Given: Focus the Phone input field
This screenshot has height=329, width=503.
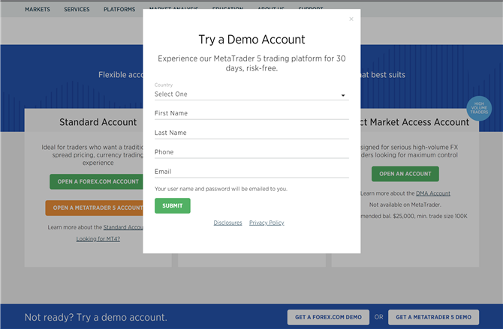Looking at the screenshot, I should tap(251, 152).
